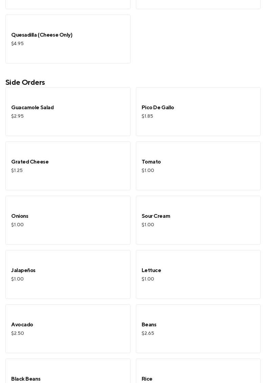Pick the Onions side order card
Image resolution: width=266 pixels, height=383 pixels.
pos(68,220)
